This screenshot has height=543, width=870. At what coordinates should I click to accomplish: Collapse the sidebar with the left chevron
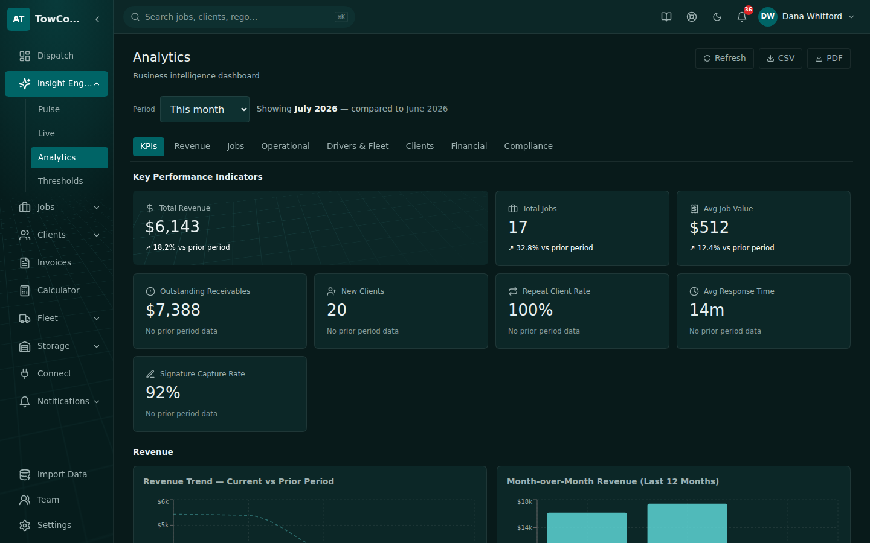tap(97, 19)
